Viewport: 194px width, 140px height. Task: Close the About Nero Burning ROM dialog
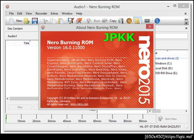[x=150, y=26]
